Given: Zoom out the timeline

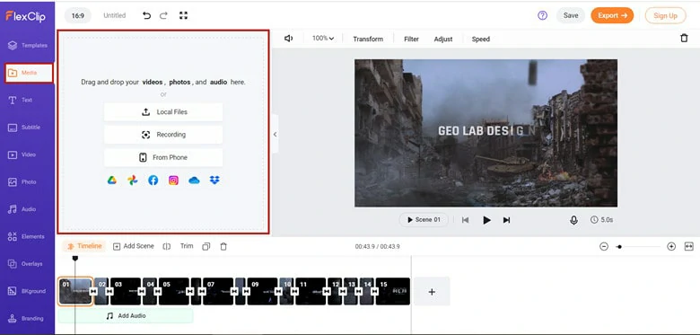Looking at the screenshot, I should point(604,247).
